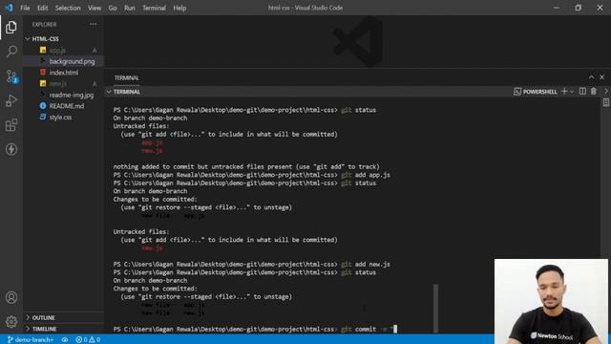This screenshot has width=611, height=344.
Task: Maximize the panel with up chevron
Action: (x=591, y=77)
